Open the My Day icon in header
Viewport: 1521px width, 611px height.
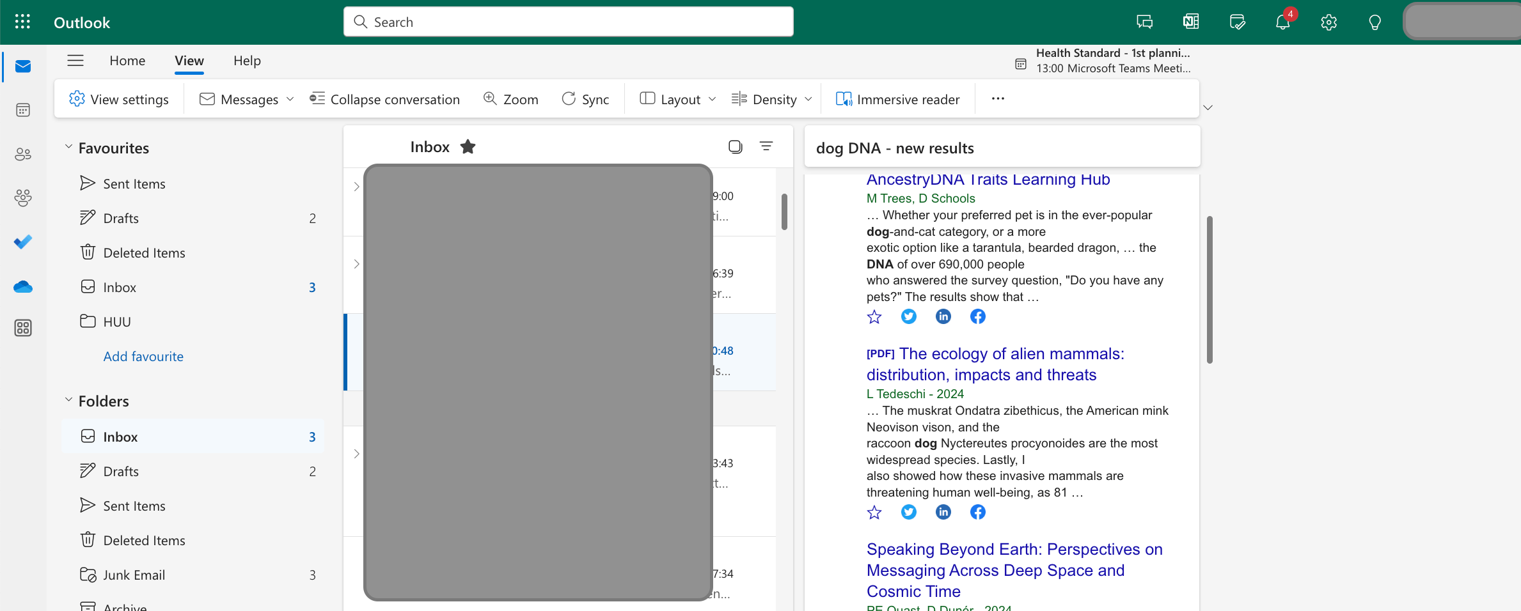(x=1237, y=22)
